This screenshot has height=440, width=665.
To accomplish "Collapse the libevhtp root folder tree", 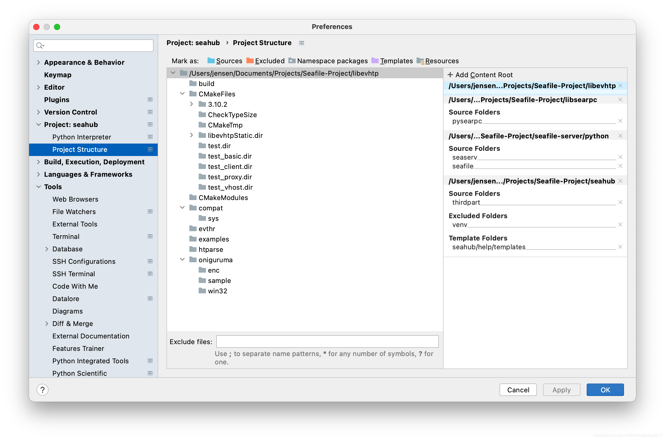I will pyautogui.click(x=173, y=73).
